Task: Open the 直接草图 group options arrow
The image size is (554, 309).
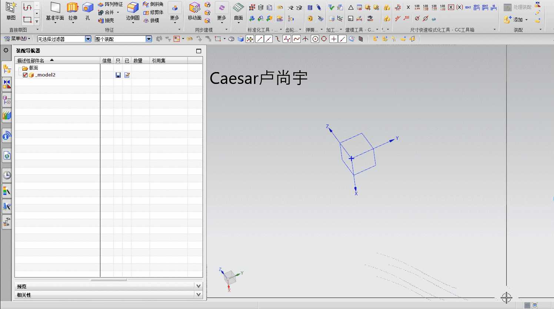Action: pyautogui.click(x=37, y=30)
